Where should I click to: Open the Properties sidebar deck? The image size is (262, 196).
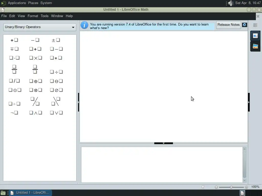pos(255,36)
